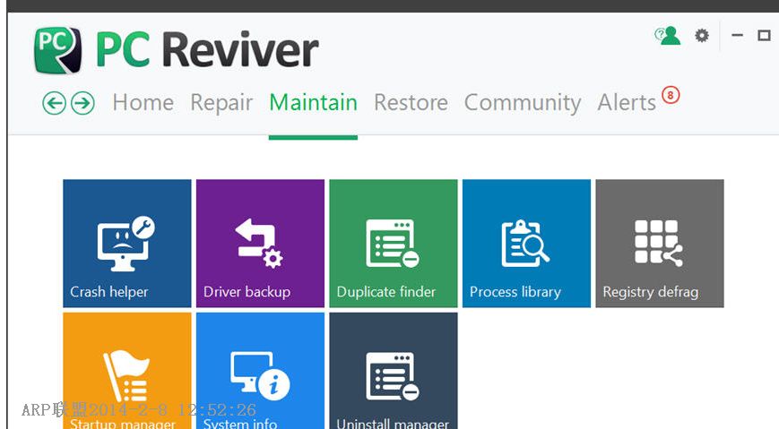Minimize the PC Reviver window
This screenshot has height=429, width=779.
click(x=737, y=35)
